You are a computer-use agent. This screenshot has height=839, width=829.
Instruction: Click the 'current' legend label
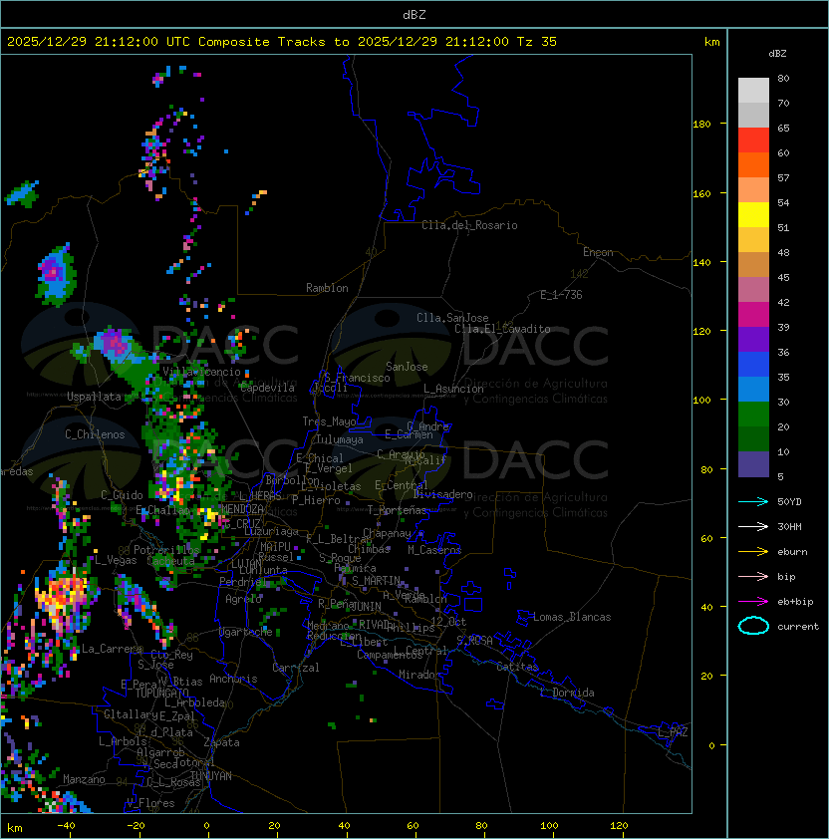tap(798, 627)
